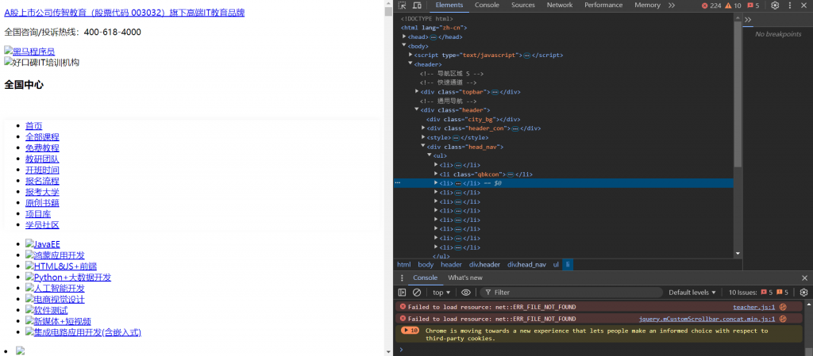Open the teacher.js:1 source link
Image resolution: width=813 pixels, height=356 pixels.
pyautogui.click(x=754, y=307)
